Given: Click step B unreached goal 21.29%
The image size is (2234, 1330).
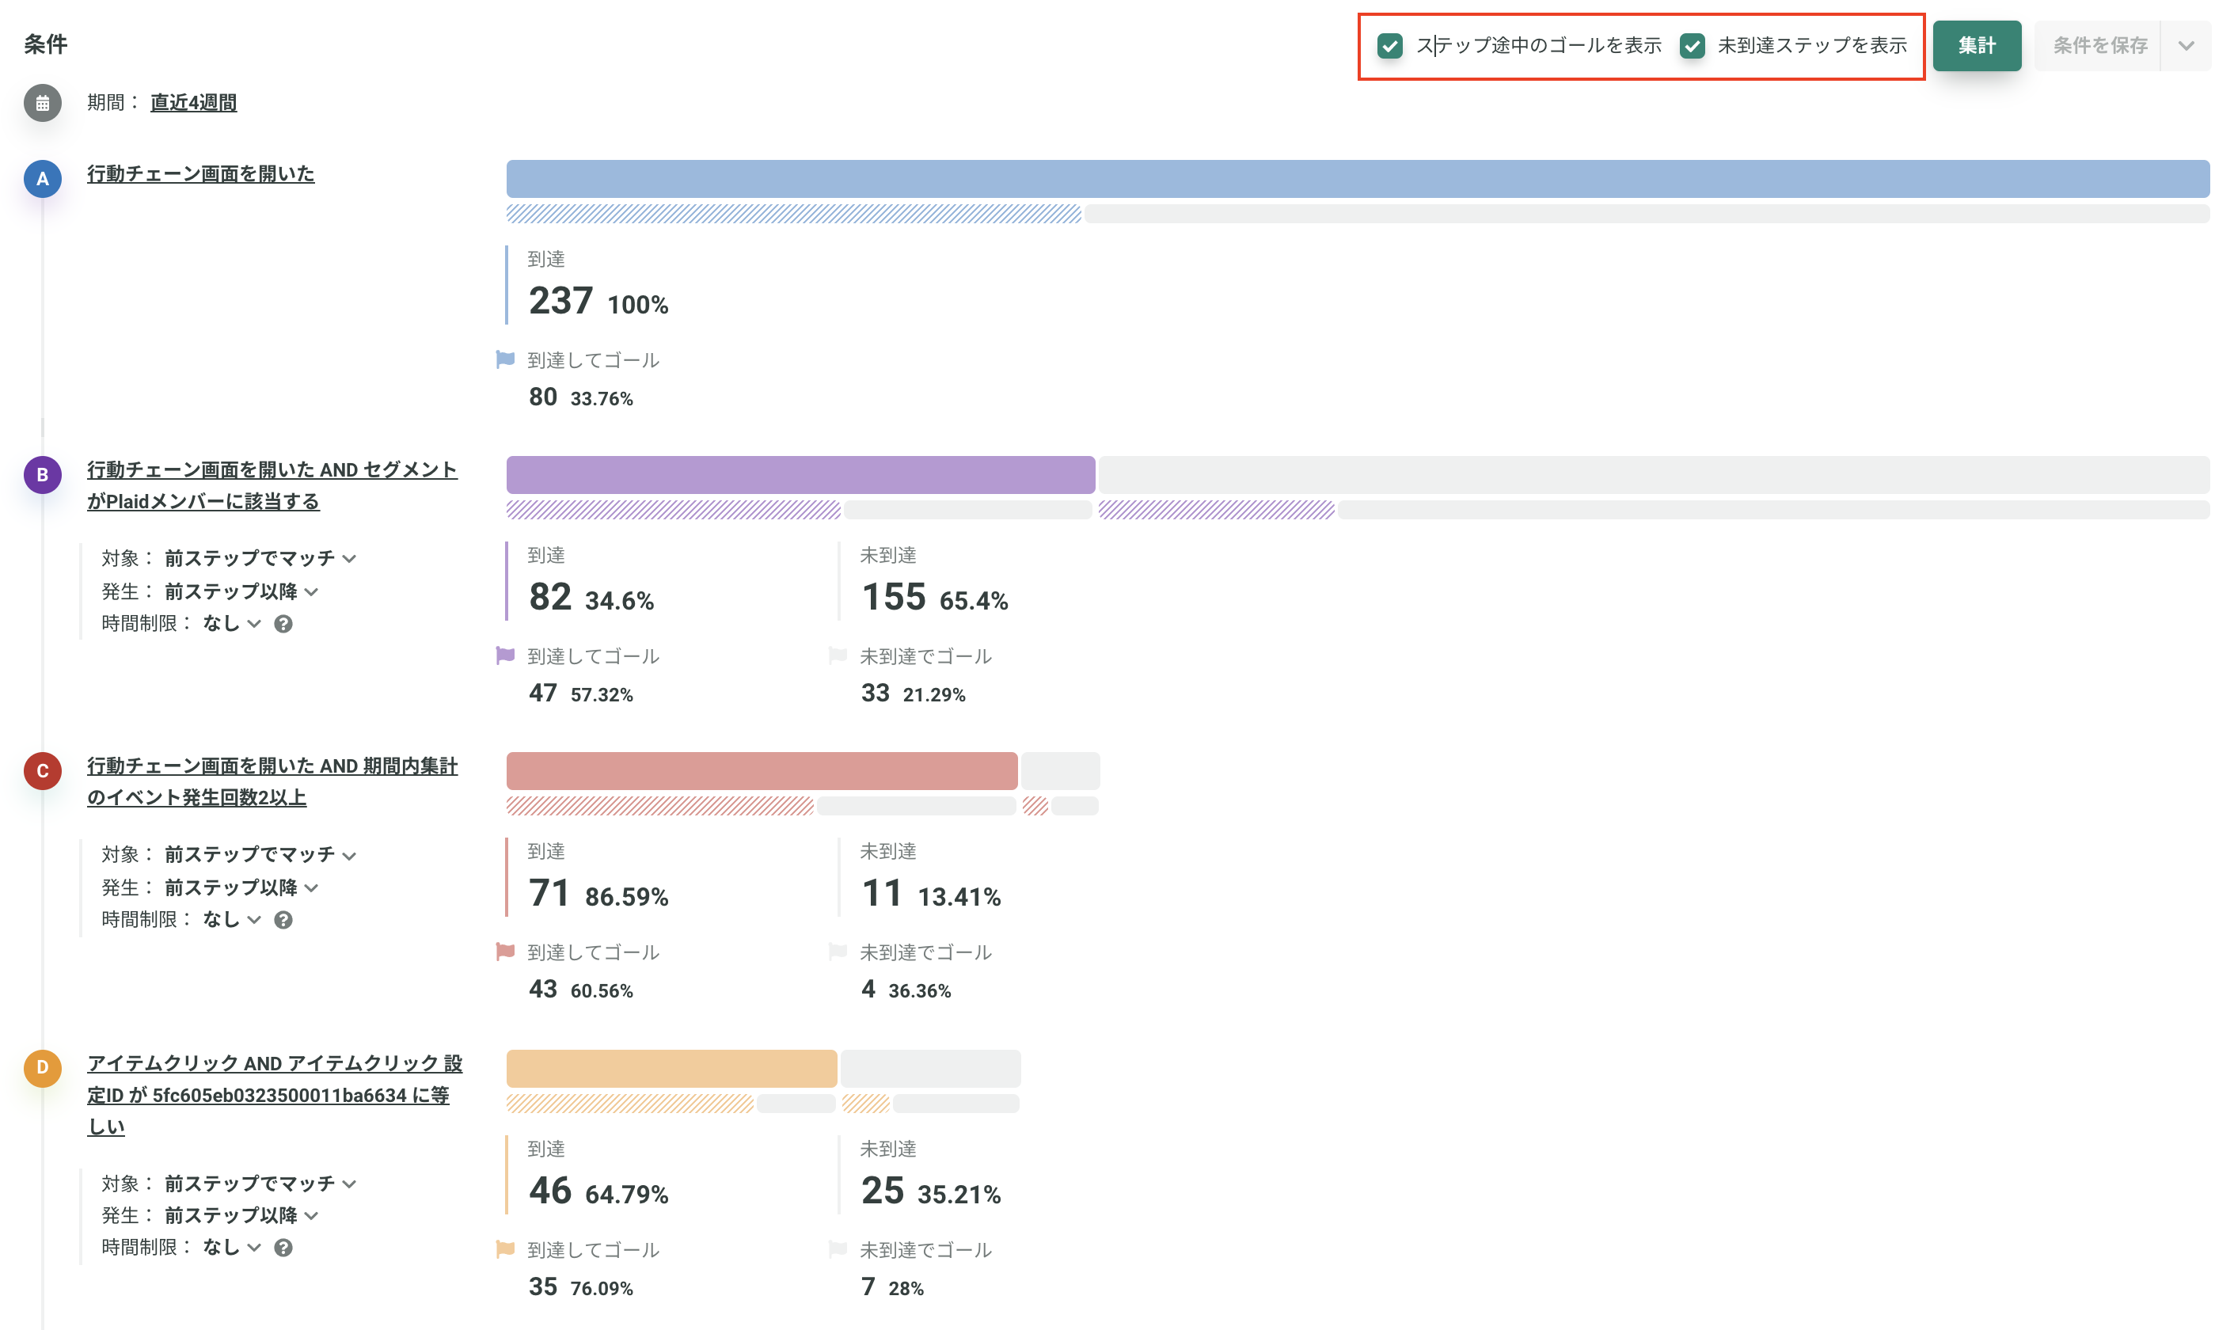Looking at the screenshot, I should [x=934, y=694].
